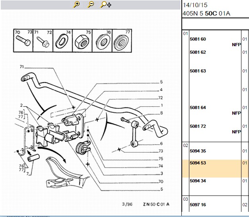
Task: Select the oval washer icon 74
Action: 62,41
